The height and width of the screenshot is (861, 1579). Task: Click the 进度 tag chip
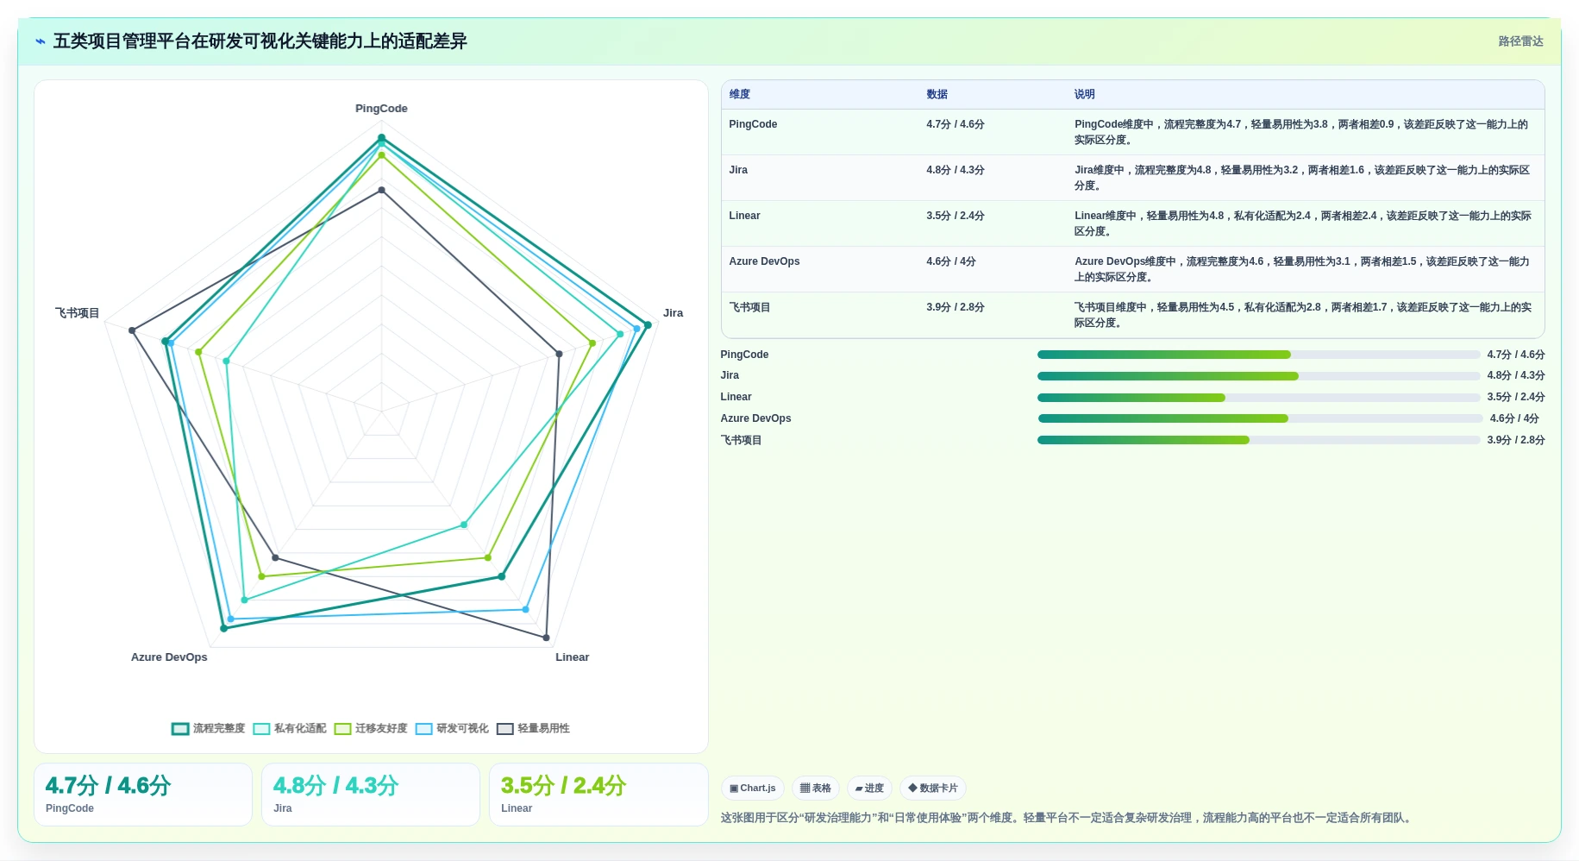869,788
